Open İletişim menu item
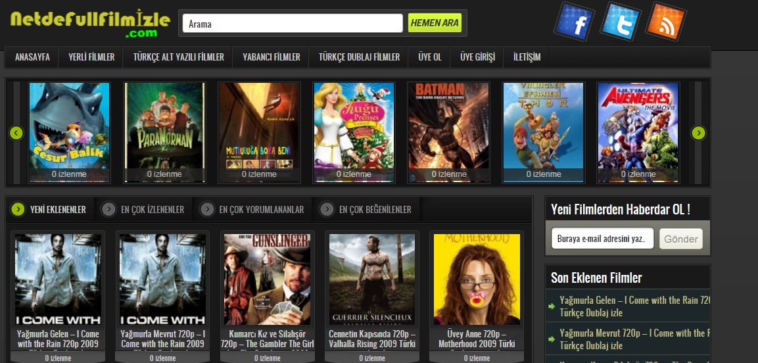Viewport: 758px width, 363px height. (527, 57)
